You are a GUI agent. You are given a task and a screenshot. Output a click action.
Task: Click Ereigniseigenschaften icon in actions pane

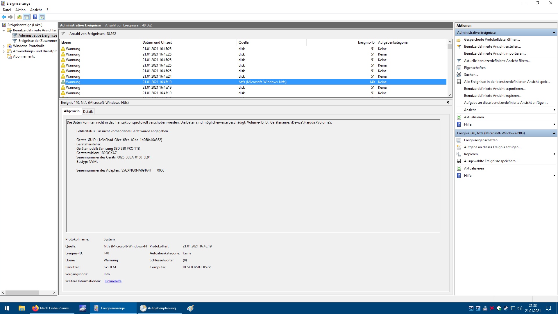click(459, 140)
